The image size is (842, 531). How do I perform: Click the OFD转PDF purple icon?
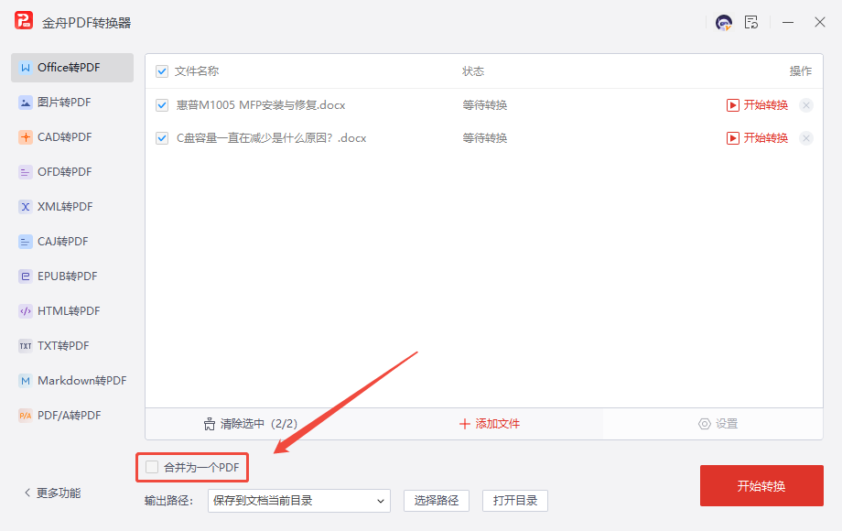[x=26, y=172]
